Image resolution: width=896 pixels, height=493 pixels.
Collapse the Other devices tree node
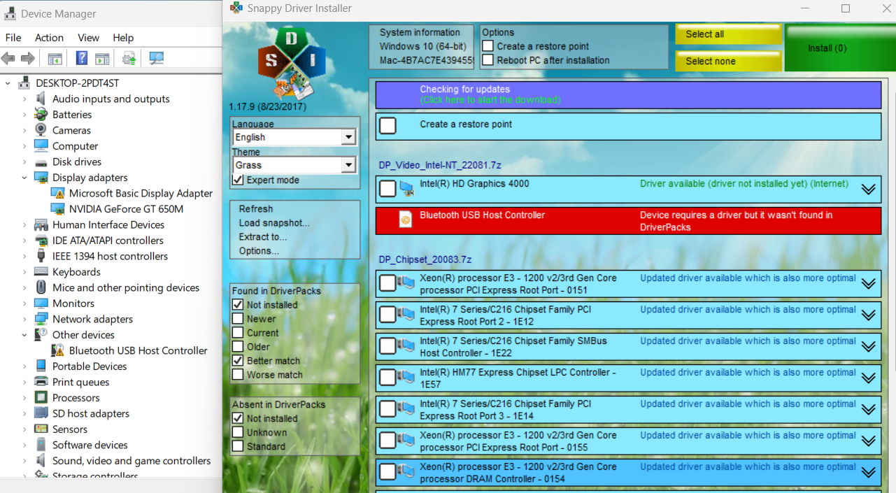(x=24, y=335)
